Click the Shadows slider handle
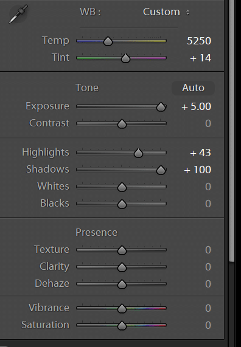Screen dimensions: 241x347 [161, 170]
